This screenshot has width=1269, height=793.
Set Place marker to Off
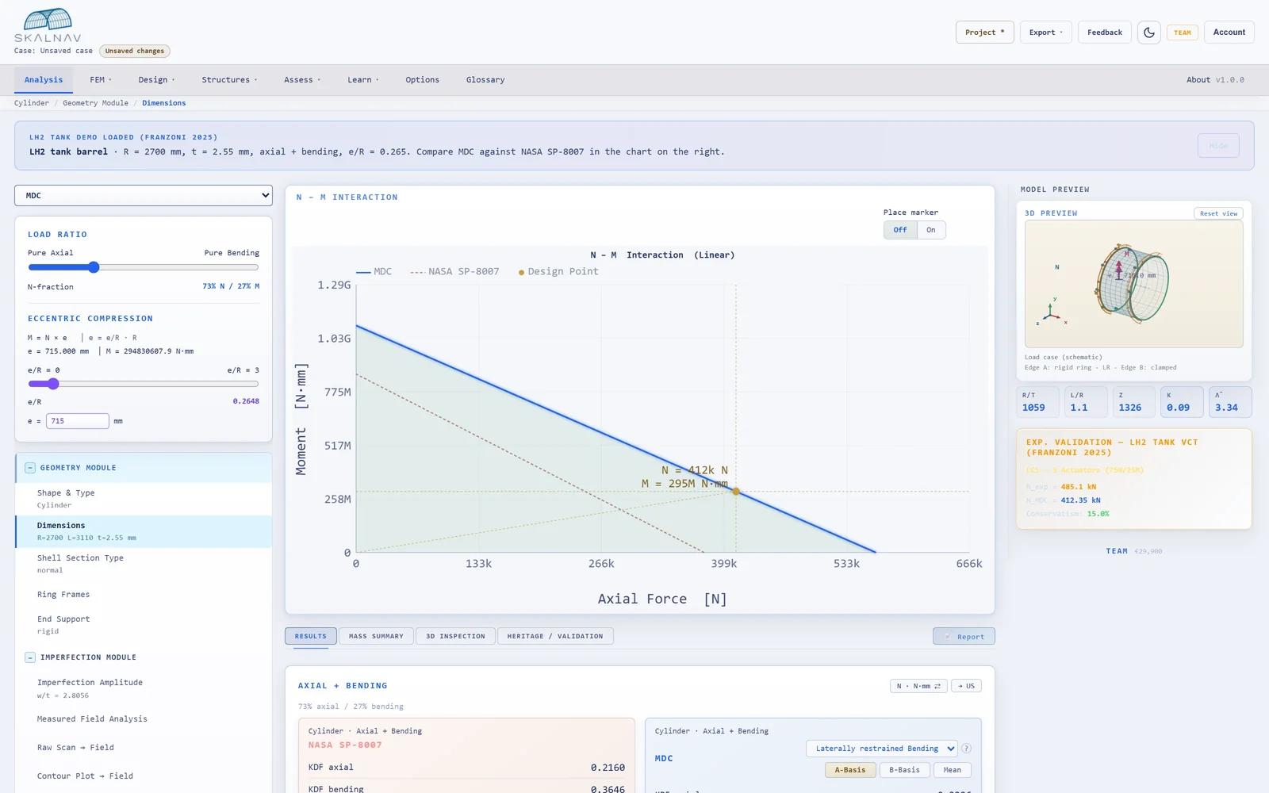(x=900, y=230)
